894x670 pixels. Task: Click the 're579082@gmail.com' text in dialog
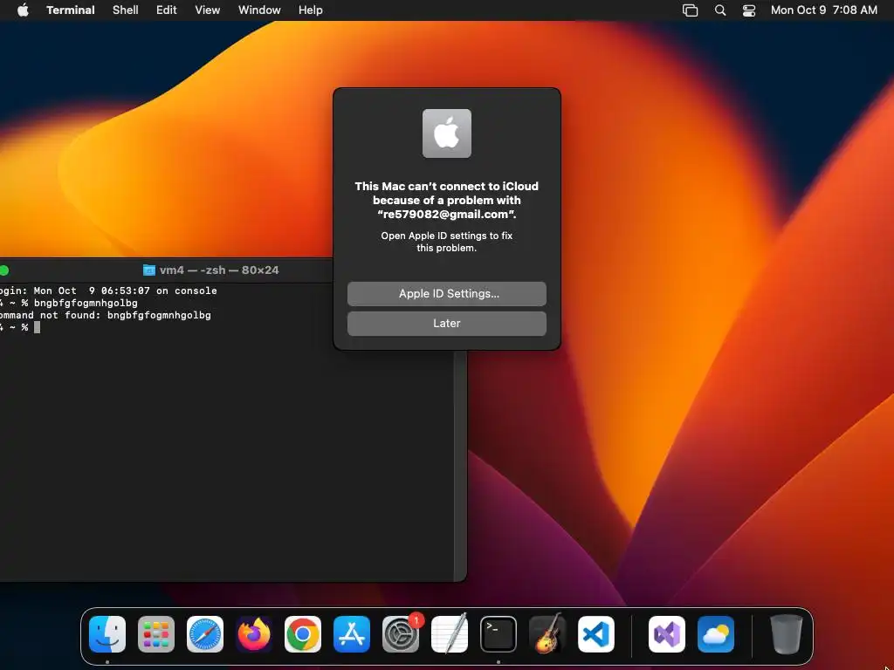coord(447,215)
